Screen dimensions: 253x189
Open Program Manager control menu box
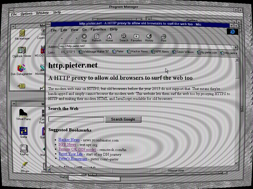(x=11, y=10)
